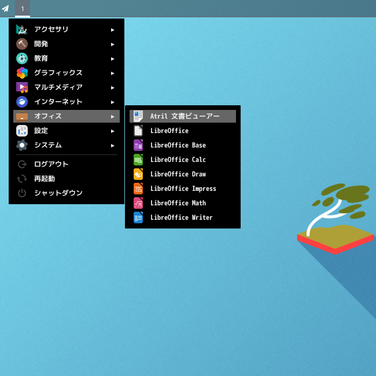
Task: Launch LibreOffice Writer
Action: [183, 218]
